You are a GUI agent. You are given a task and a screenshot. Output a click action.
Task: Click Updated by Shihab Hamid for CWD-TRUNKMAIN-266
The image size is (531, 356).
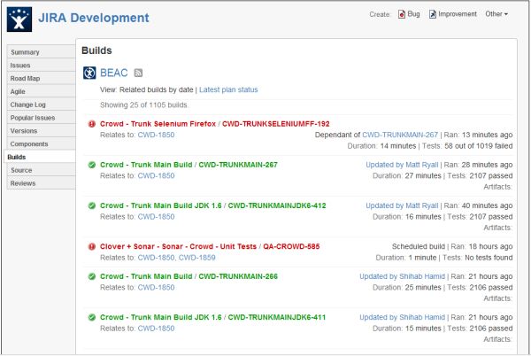pos(402,276)
